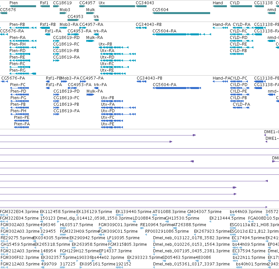Select the CYLD-PA protein label
279x269 pixels.
(241, 104)
